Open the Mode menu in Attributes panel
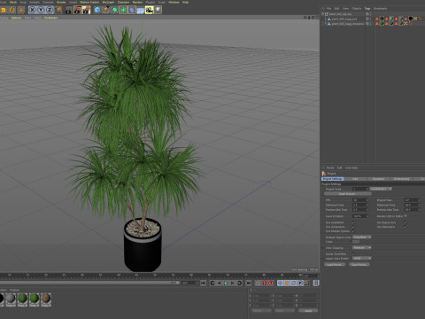Image resolution: width=425 pixels, height=319 pixels. click(330, 167)
